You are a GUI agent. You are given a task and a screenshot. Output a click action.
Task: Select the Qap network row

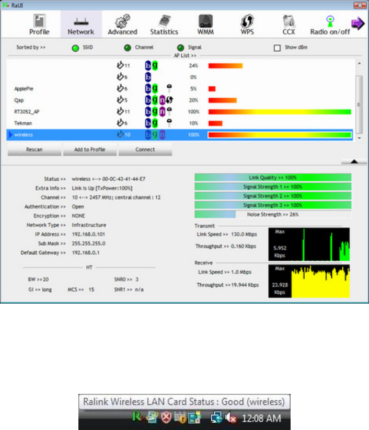[x=181, y=100]
